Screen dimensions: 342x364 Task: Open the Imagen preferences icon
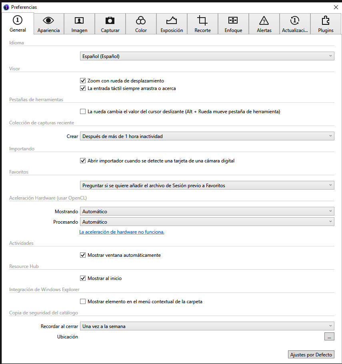click(x=79, y=21)
